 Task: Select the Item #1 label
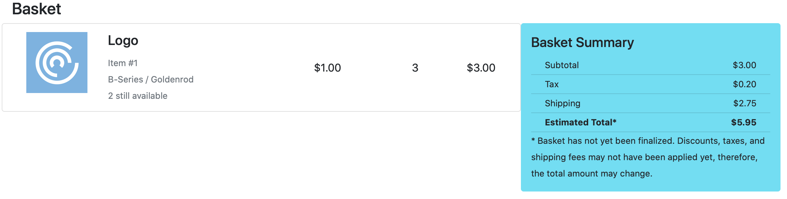click(x=123, y=63)
